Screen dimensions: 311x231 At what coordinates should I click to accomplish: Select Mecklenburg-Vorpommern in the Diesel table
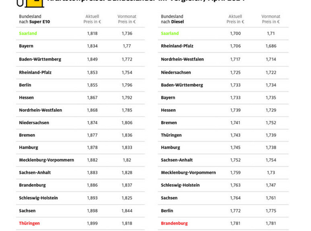(188, 173)
